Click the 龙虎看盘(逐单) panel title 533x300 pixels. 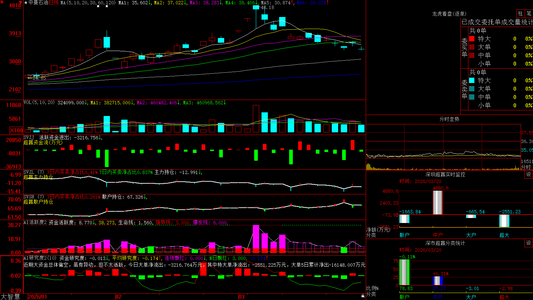pyautogui.click(x=449, y=14)
